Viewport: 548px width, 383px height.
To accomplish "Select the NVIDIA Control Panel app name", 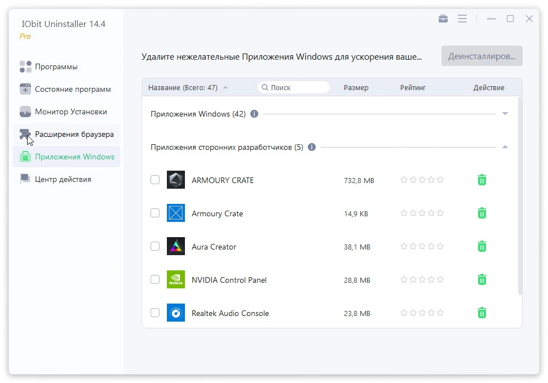I will tap(229, 280).
